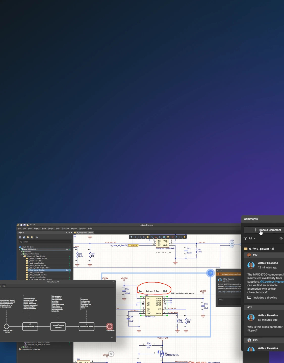The width and height of the screenshot is (284, 363).
Task: Click the open folder icon in title bar
Action: click(x=28, y=225)
